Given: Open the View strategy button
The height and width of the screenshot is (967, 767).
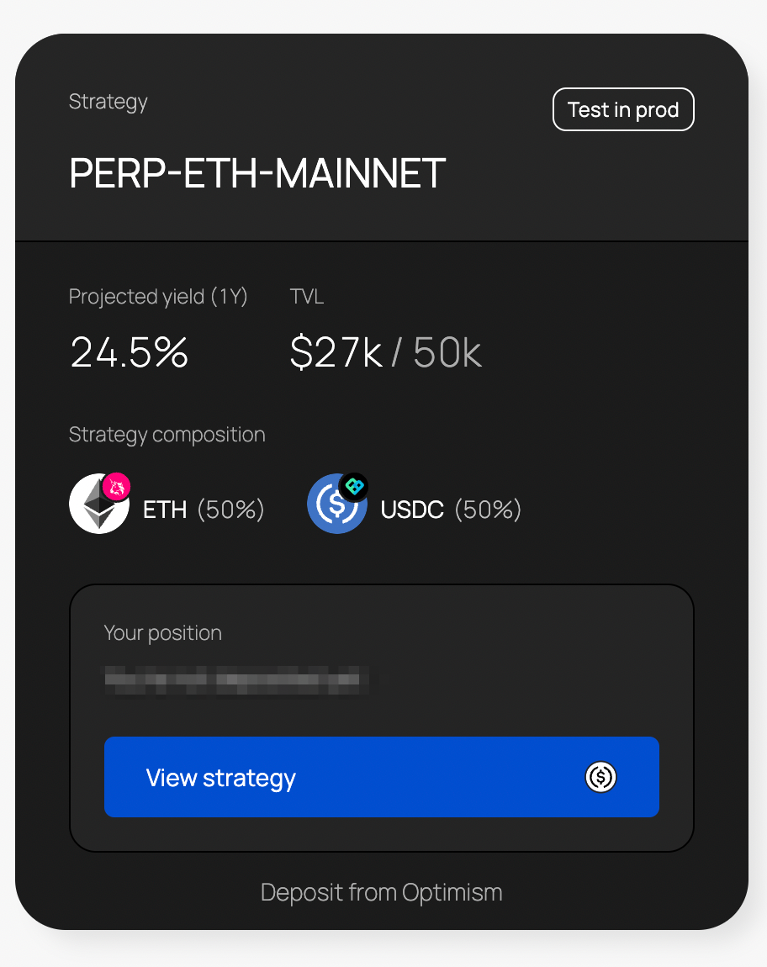Looking at the screenshot, I should coord(381,777).
